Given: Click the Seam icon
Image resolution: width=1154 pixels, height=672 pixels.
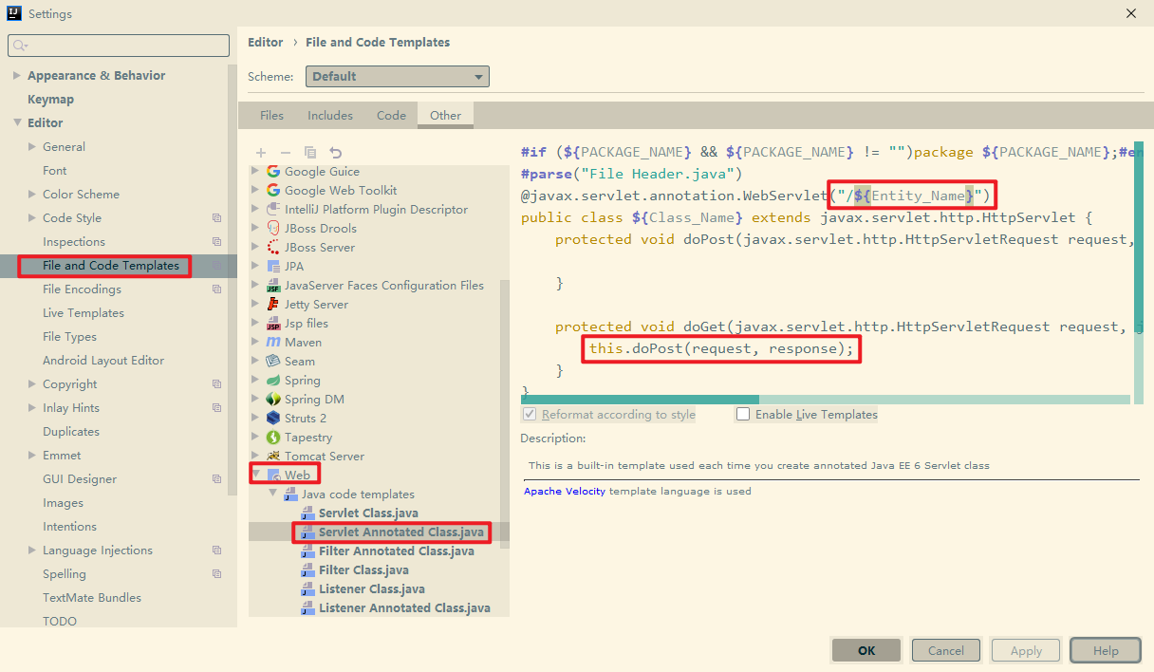Looking at the screenshot, I should point(273,362).
